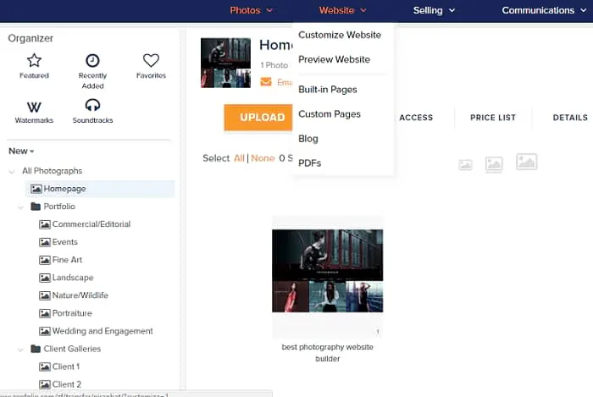Open the Website dropdown menu
593x397 pixels.
pos(342,10)
